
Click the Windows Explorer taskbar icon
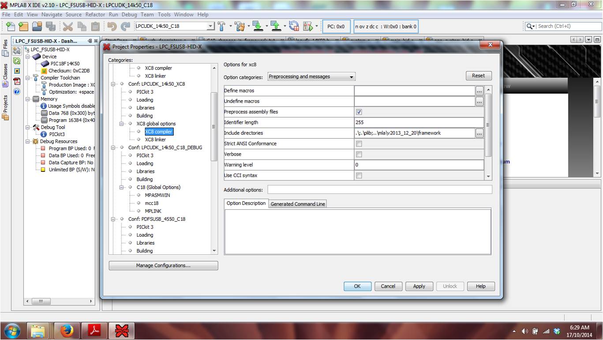38,330
